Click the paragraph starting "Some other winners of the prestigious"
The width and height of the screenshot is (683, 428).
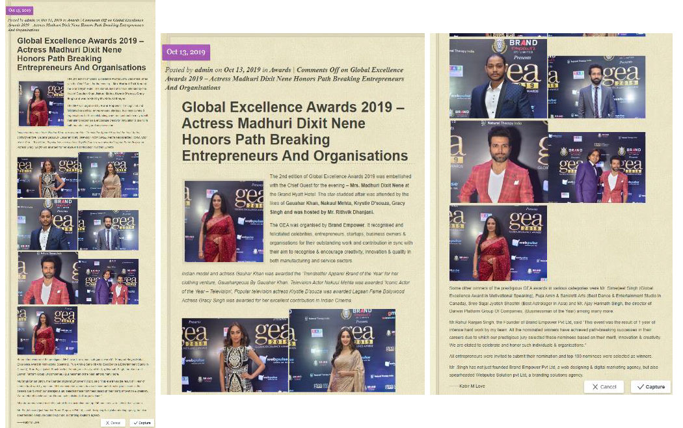(556, 300)
